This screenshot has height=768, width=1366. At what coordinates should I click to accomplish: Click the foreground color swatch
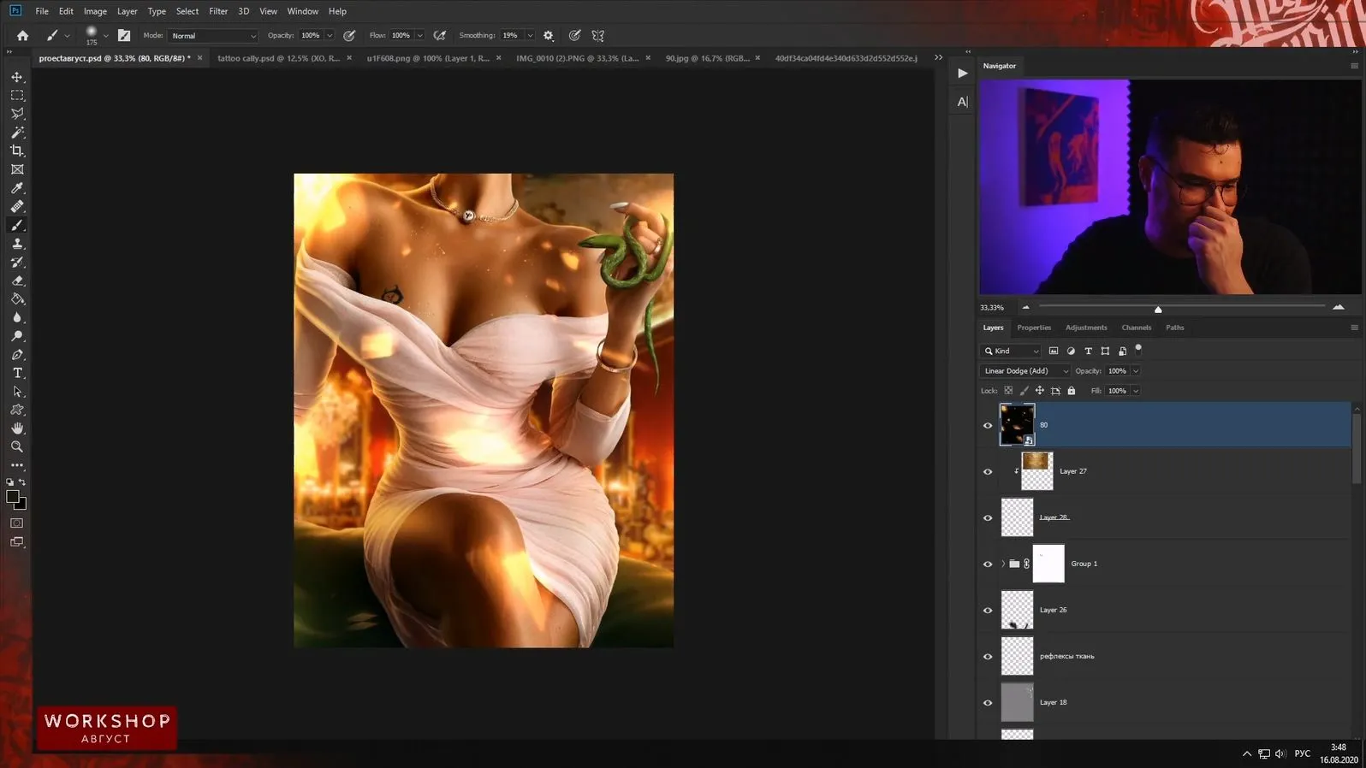tap(13, 497)
